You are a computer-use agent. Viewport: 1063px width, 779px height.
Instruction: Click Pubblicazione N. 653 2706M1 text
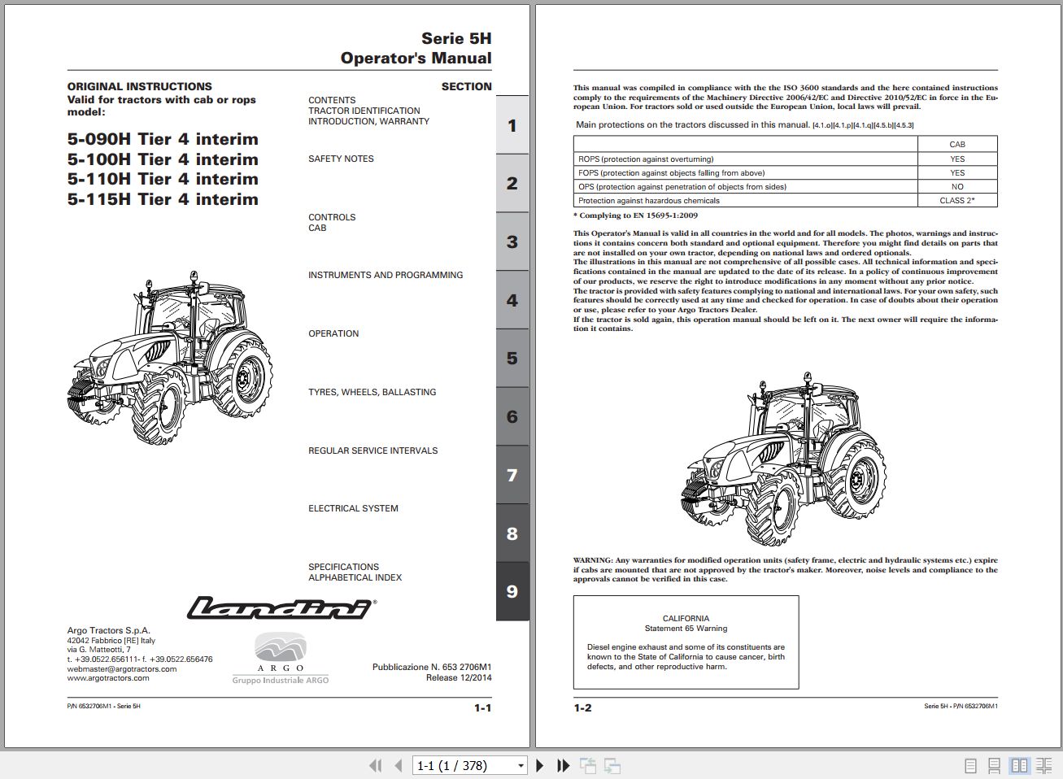pos(432,667)
